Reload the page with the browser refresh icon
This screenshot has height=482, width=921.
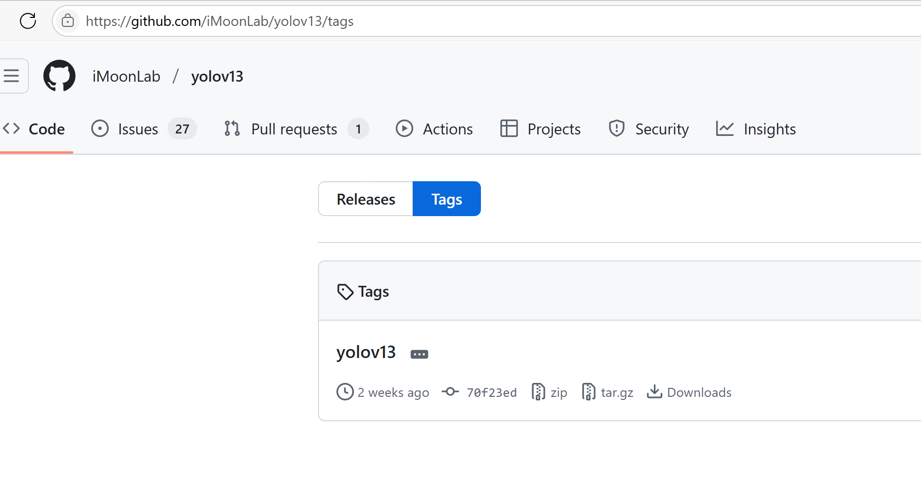click(x=28, y=21)
